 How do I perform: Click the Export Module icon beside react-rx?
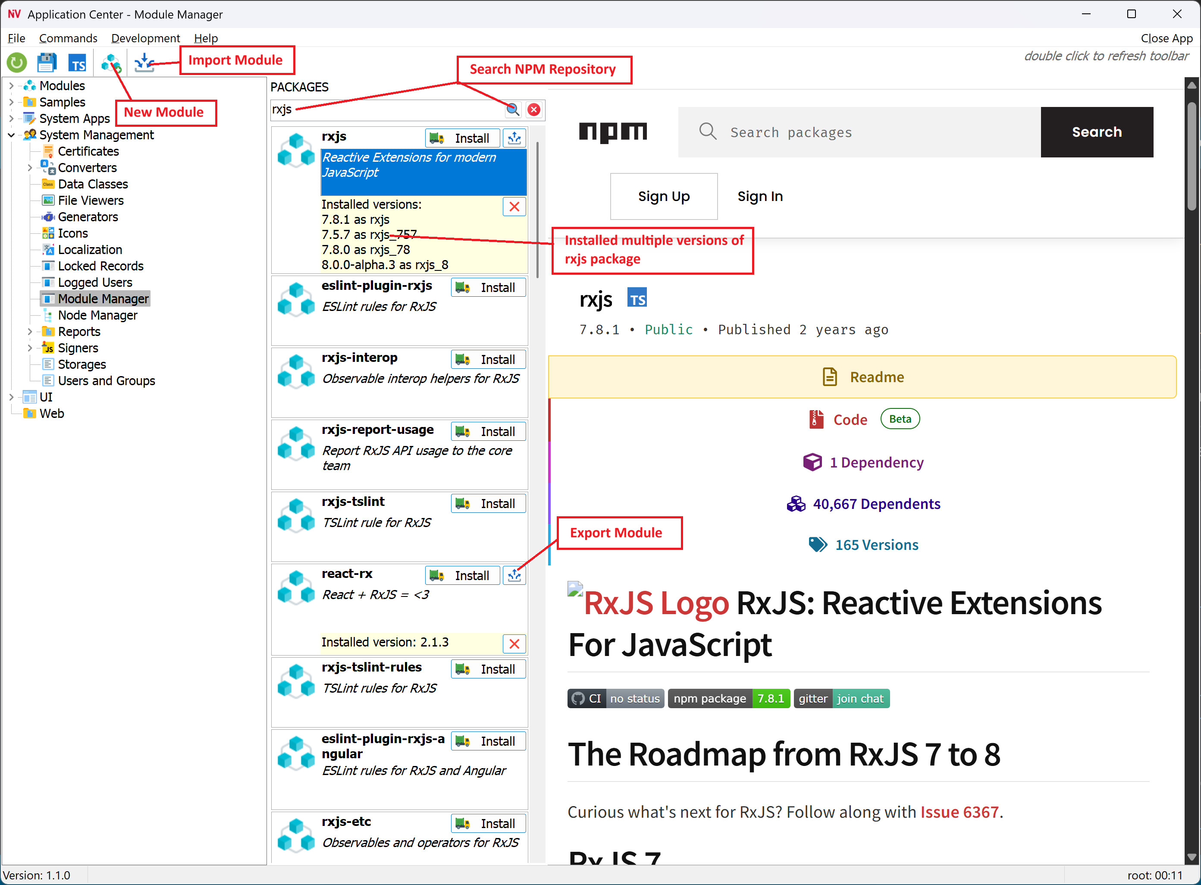(x=514, y=575)
